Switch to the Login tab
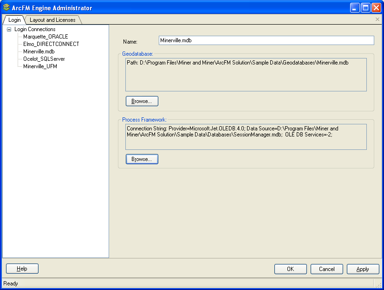384x290 pixels. pyautogui.click(x=14, y=20)
